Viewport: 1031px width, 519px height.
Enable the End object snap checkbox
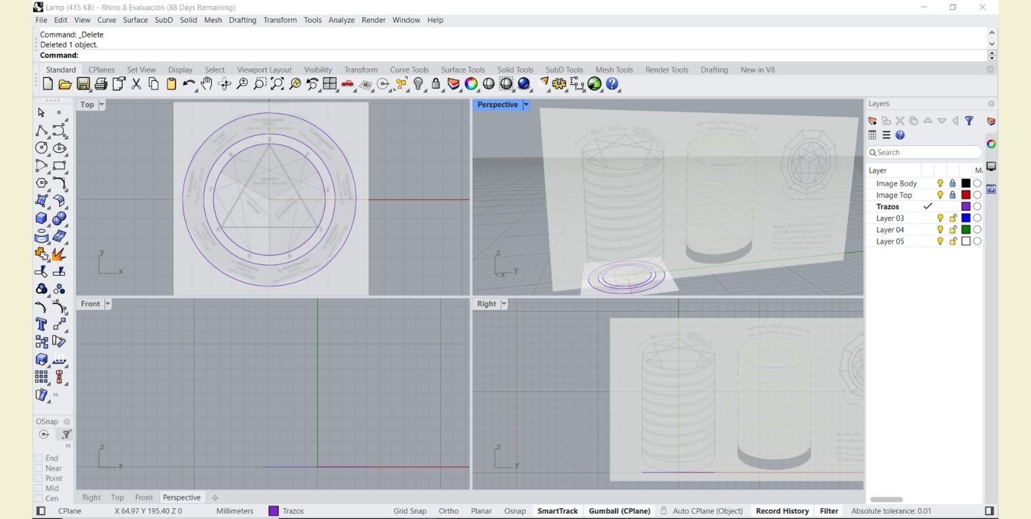39,458
